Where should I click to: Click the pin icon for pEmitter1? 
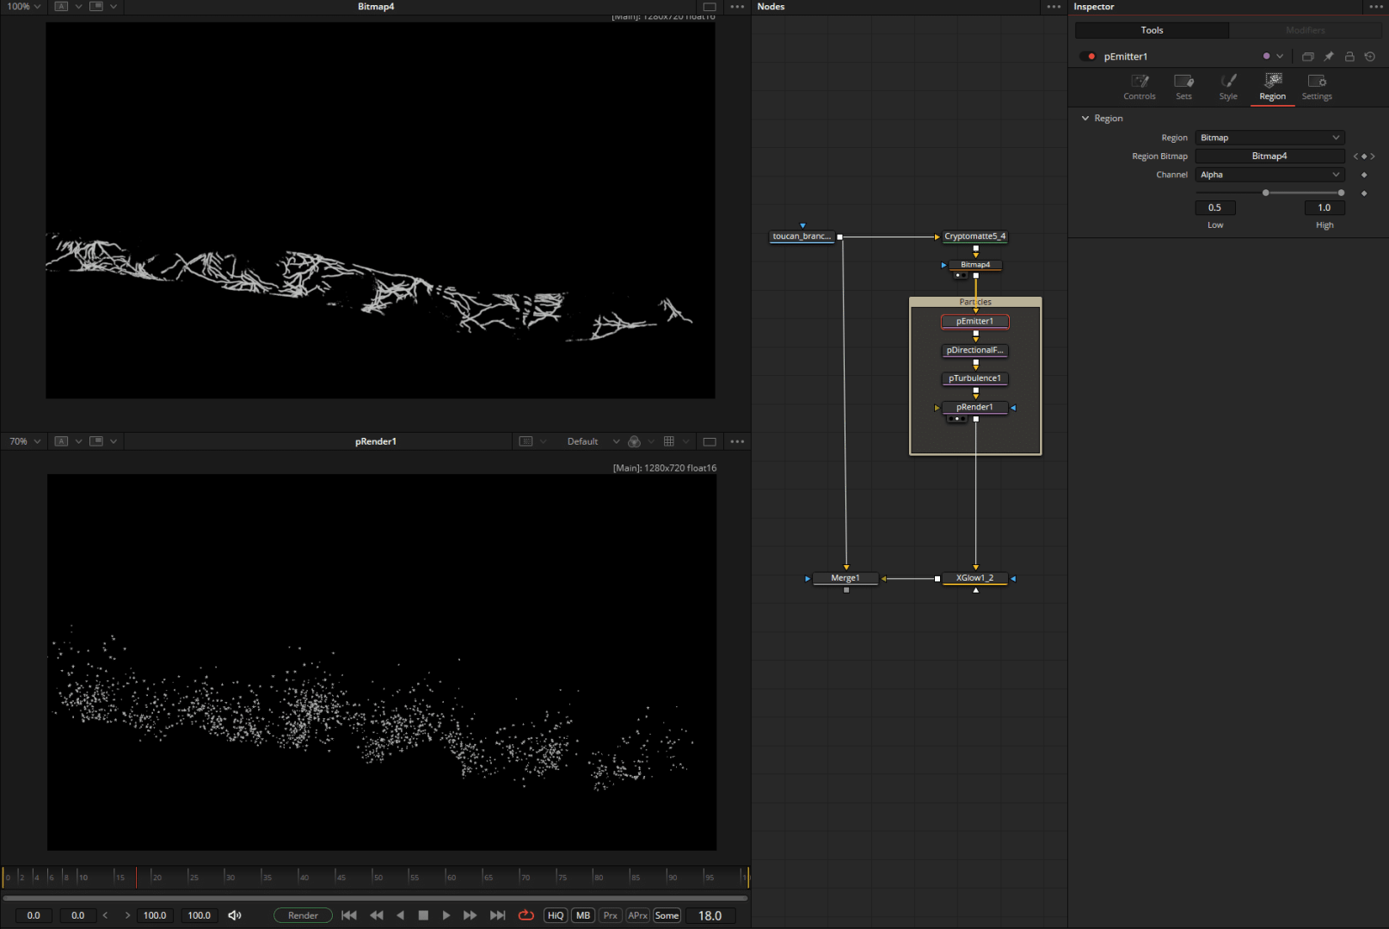[x=1329, y=57]
